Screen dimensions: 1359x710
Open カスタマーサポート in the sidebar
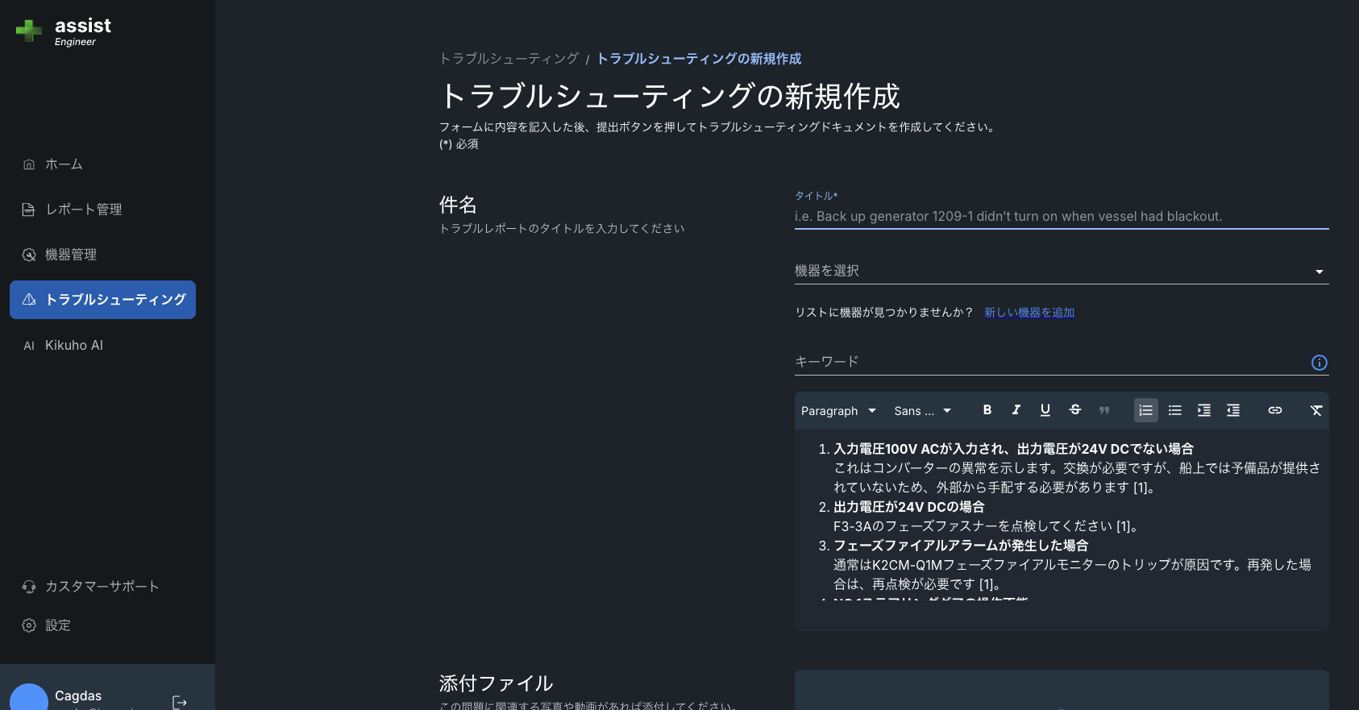pos(102,587)
